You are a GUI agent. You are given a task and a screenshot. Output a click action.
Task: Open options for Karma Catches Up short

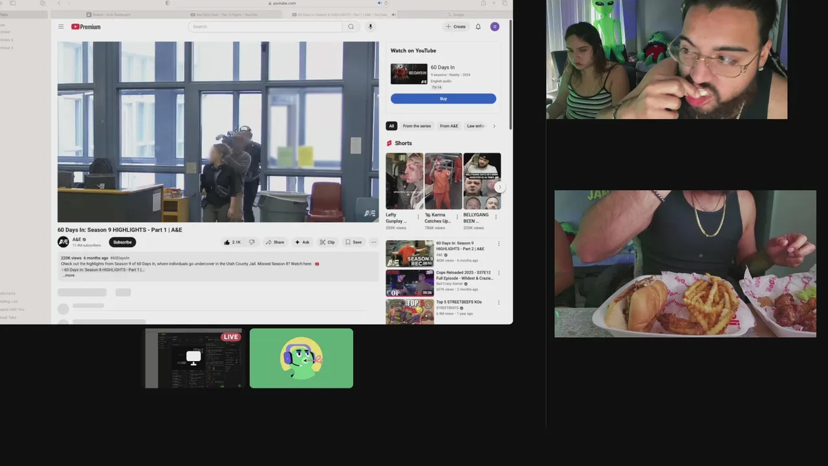pos(457,217)
